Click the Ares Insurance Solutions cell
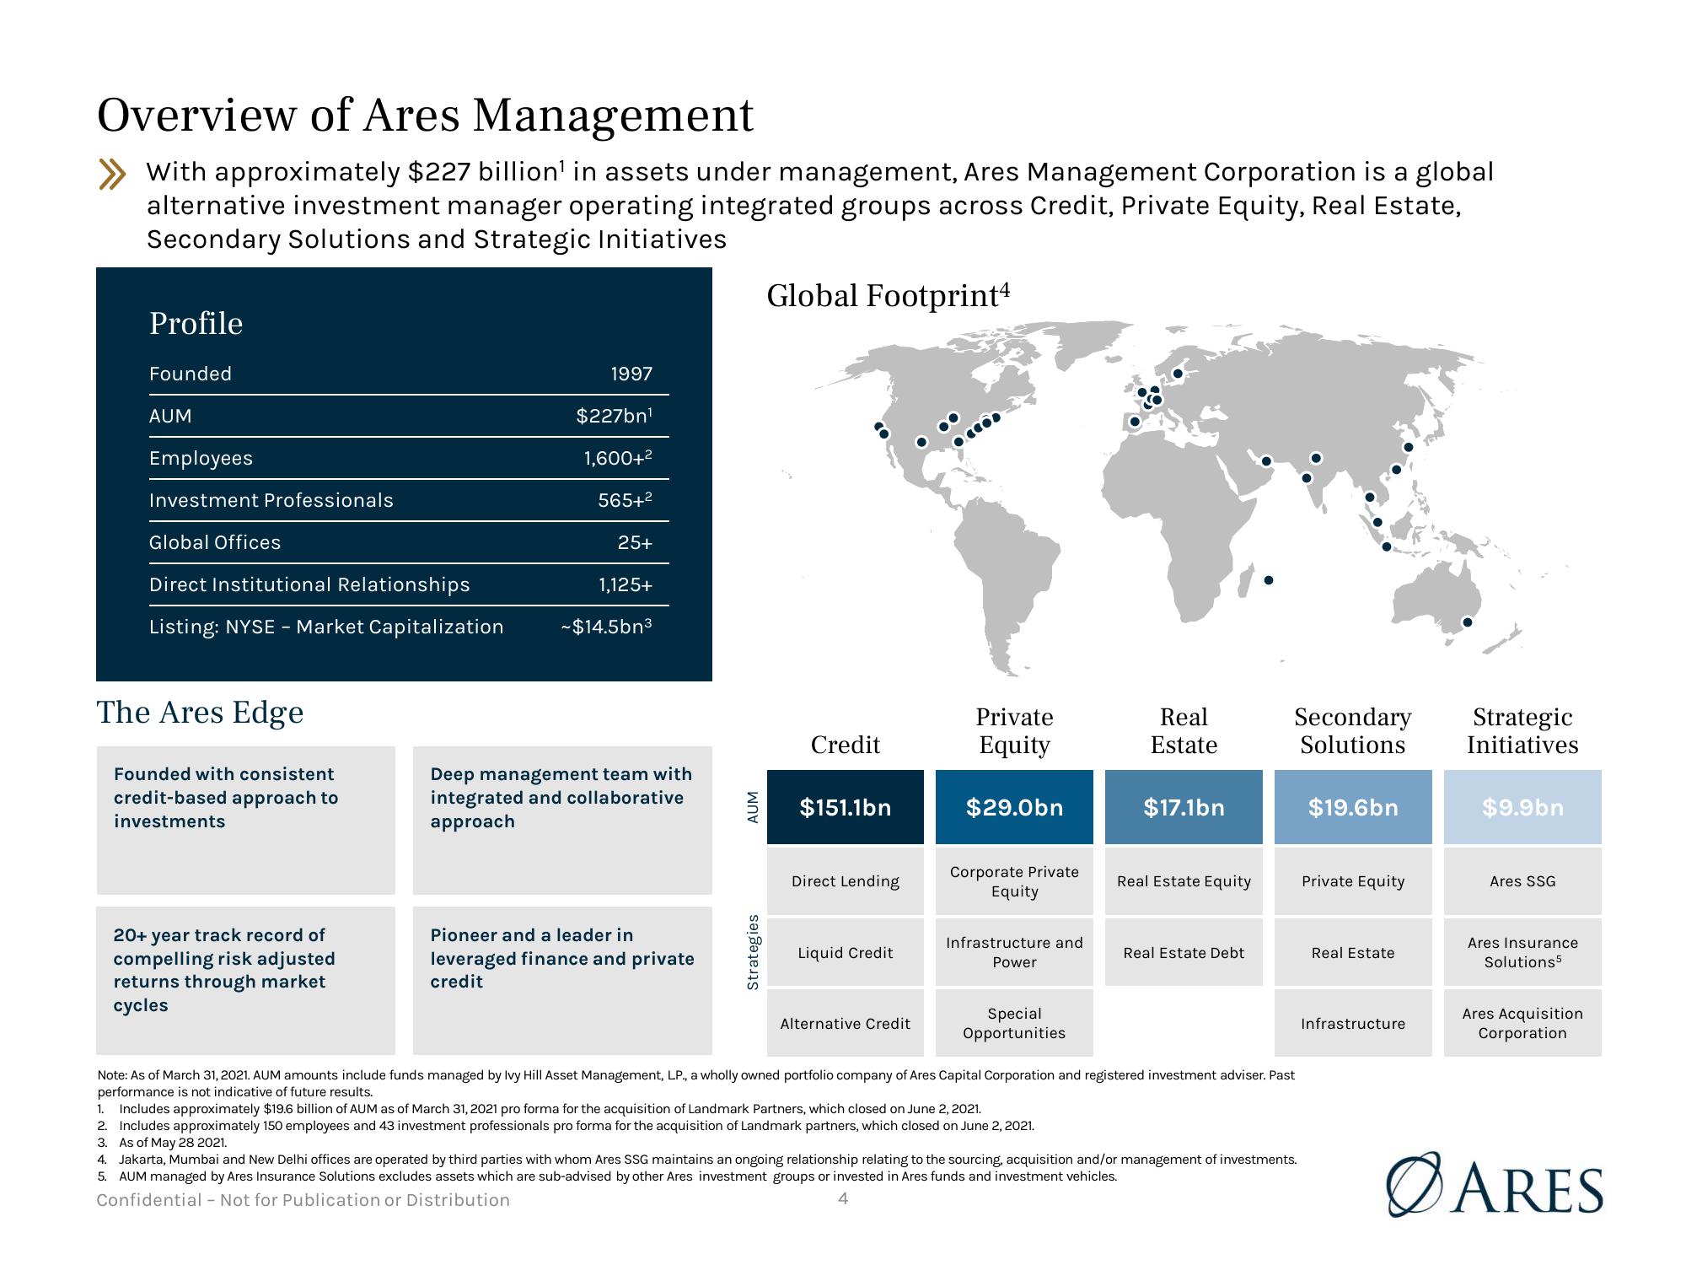The width and height of the screenshot is (1686, 1265). [x=1522, y=952]
